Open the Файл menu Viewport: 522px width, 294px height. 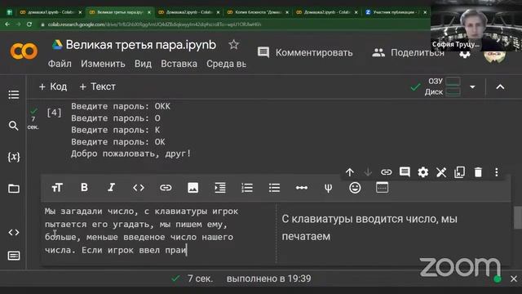tap(60, 64)
